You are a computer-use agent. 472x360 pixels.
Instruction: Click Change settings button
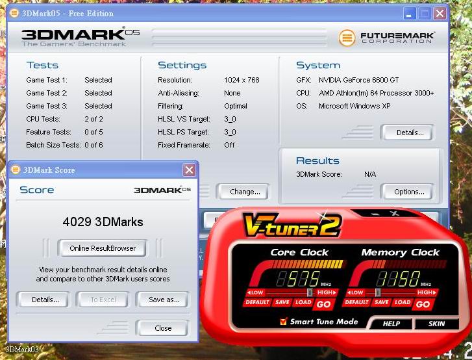[x=244, y=192]
